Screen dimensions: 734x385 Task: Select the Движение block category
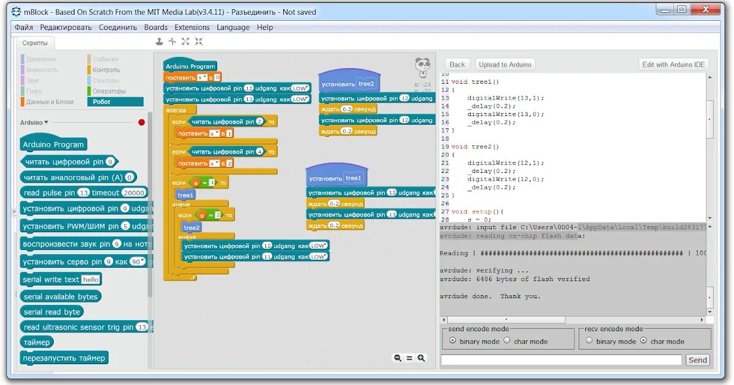tap(41, 59)
